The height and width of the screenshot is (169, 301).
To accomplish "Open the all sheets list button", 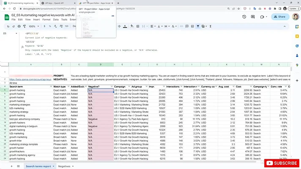I will [x=18, y=166].
